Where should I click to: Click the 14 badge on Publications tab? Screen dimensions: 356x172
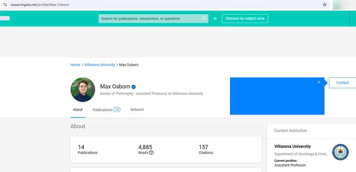point(117,109)
